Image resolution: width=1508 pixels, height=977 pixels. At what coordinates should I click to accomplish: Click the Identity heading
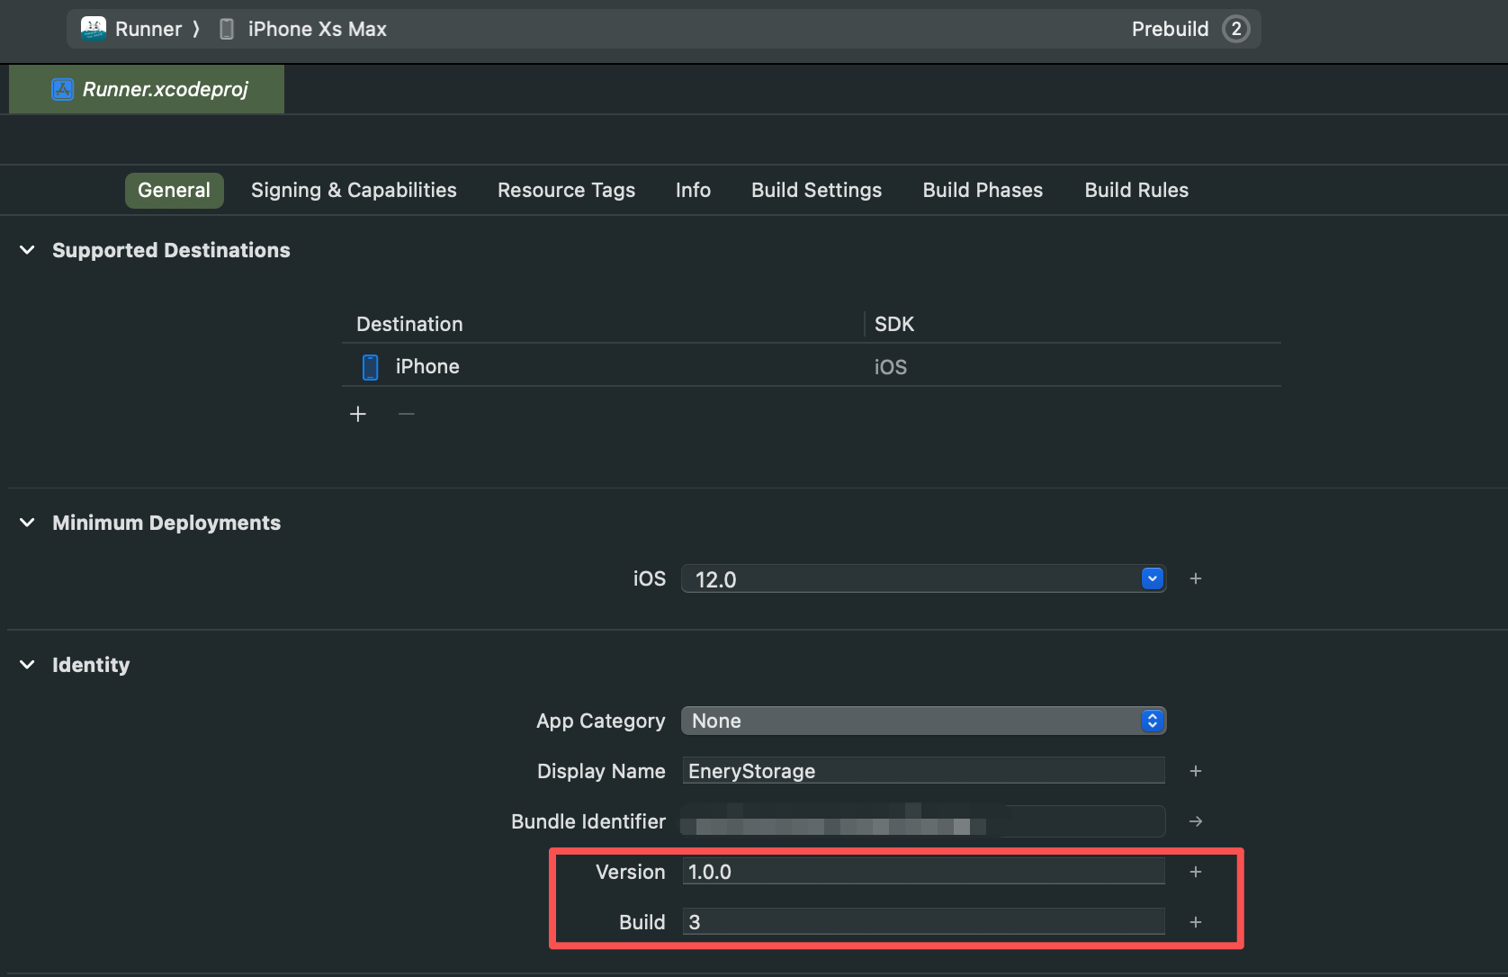tap(91, 665)
